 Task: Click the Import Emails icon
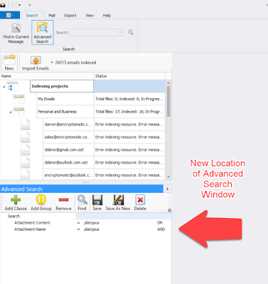tap(36, 61)
